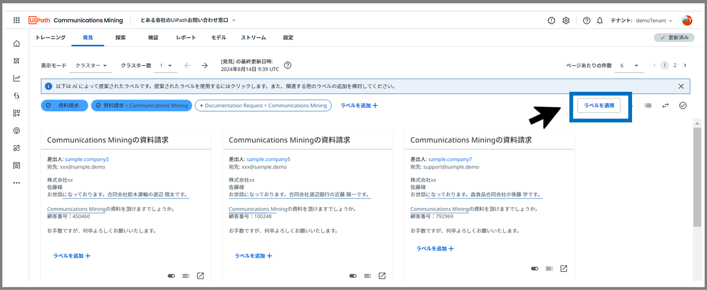Open the ストリーム tab
Screen dimensions: 707x290
(x=254, y=38)
